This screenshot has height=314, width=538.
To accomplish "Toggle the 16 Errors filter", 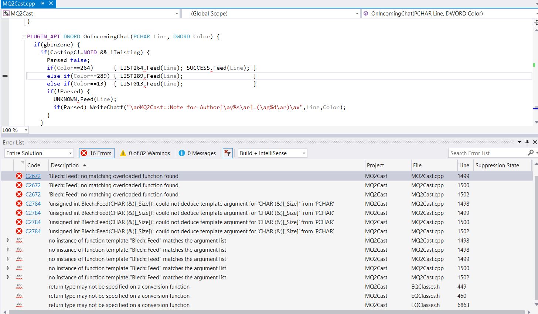I will [97, 153].
